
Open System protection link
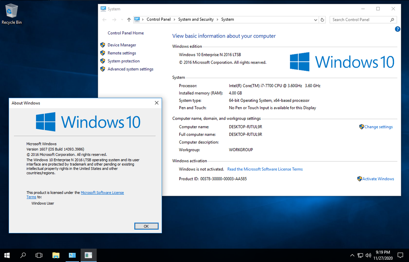[x=124, y=61]
